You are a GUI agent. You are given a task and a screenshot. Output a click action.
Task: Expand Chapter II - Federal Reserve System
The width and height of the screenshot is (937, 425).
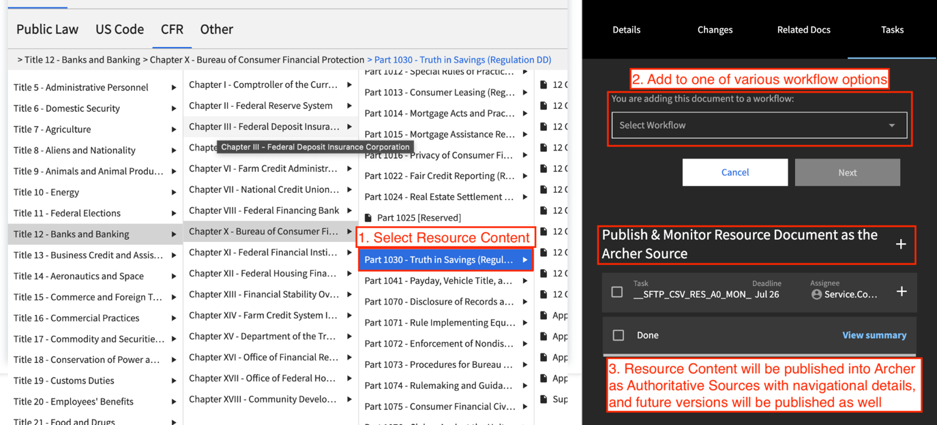pos(270,106)
